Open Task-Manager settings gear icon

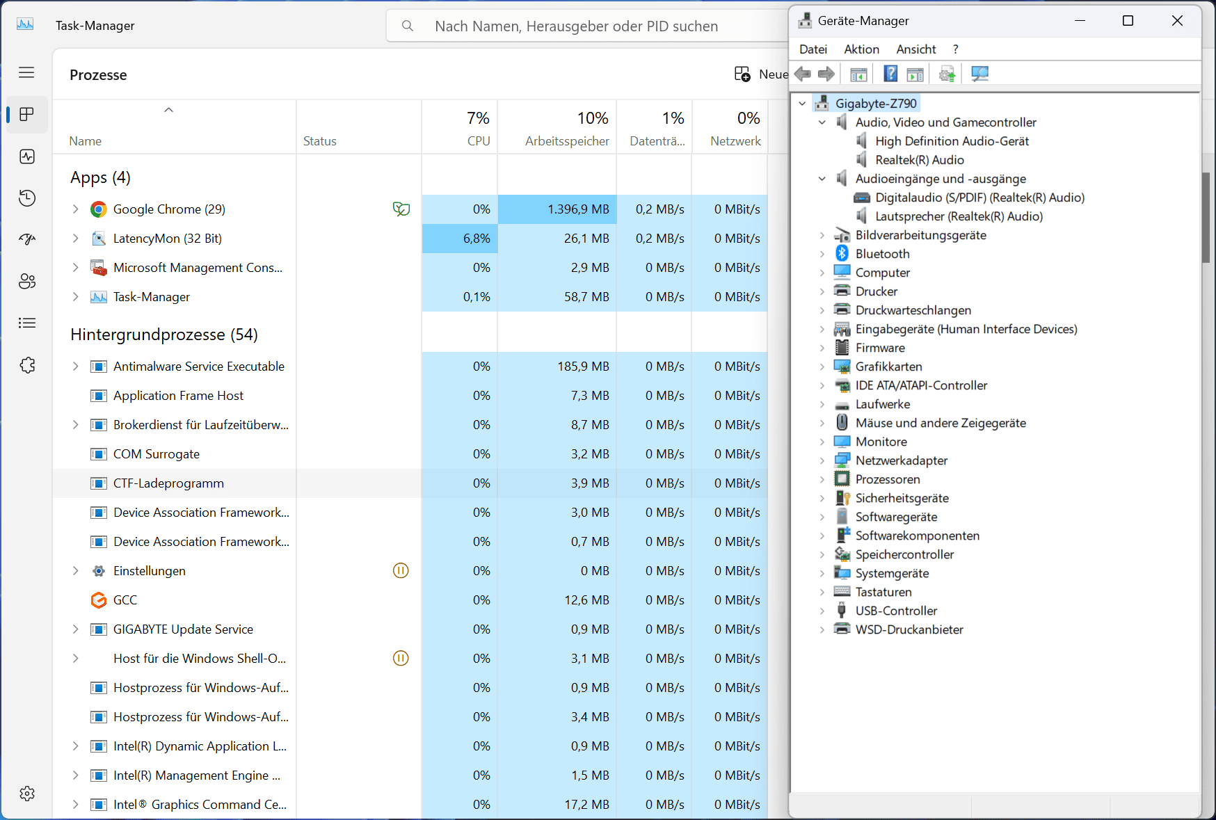[27, 794]
